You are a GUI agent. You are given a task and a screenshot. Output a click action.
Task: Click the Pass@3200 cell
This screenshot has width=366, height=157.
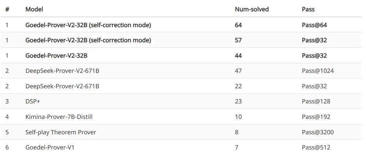pyautogui.click(x=317, y=132)
